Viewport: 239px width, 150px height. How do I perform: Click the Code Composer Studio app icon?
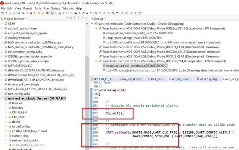click(x=3, y=3)
